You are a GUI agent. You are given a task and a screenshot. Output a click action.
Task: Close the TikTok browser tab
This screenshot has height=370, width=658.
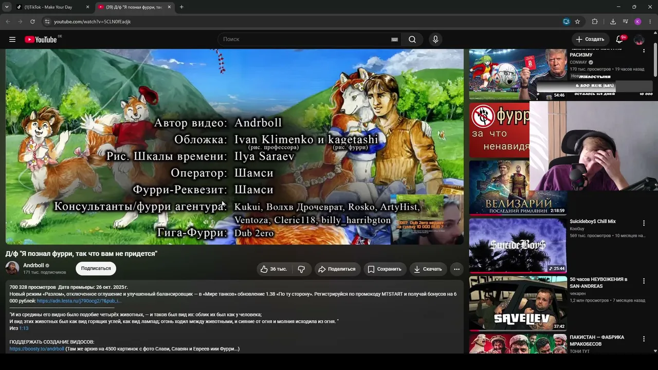point(87,7)
